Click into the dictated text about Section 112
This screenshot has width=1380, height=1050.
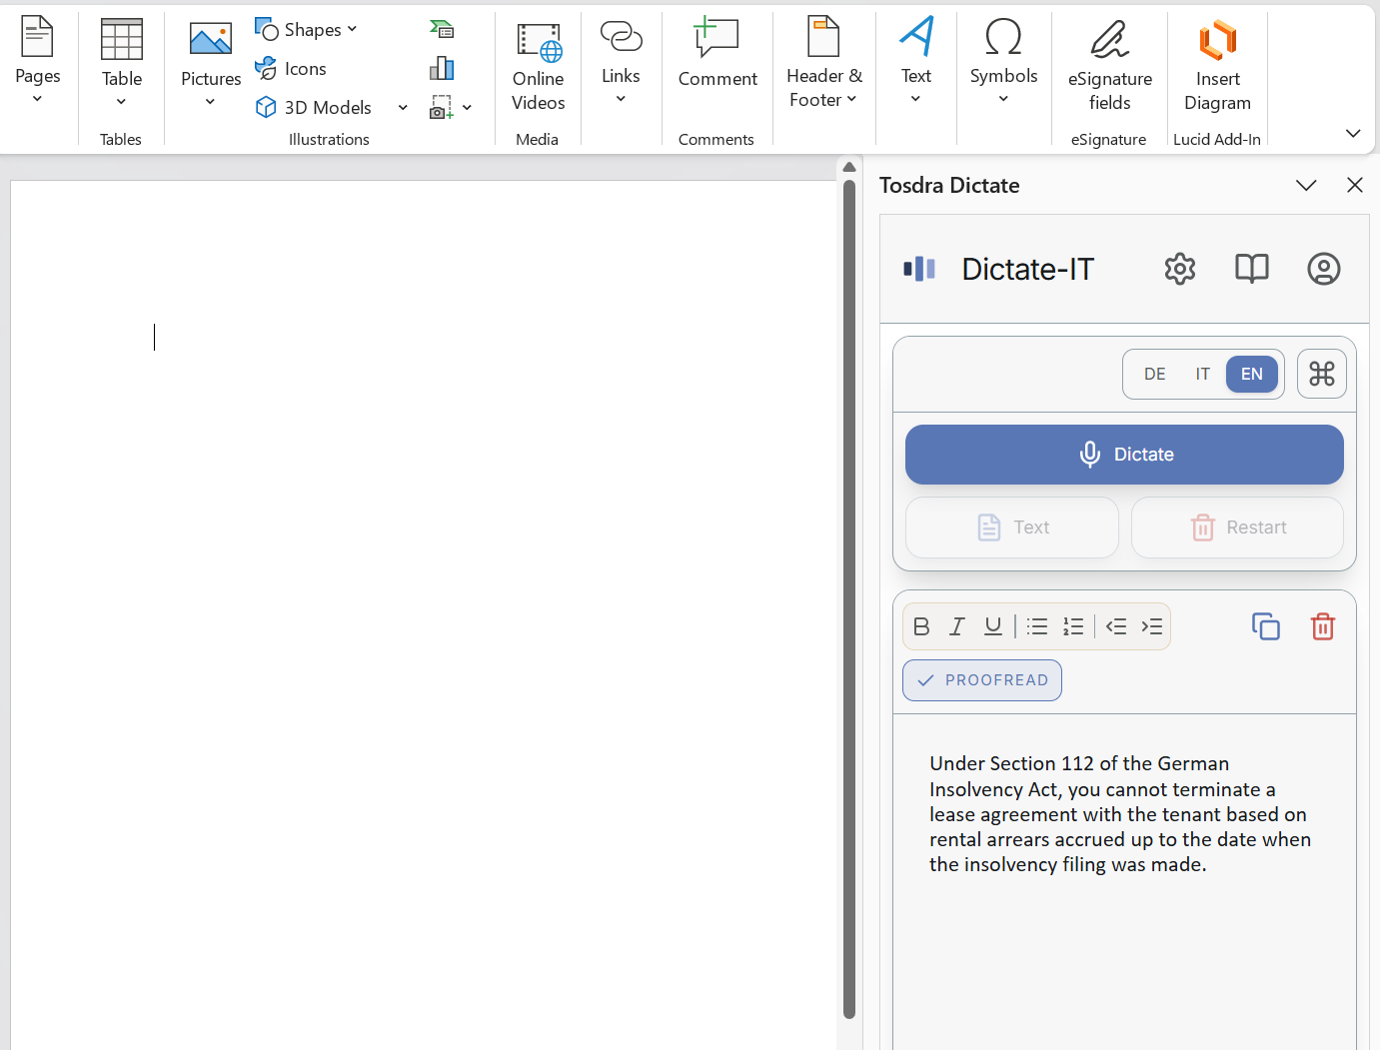coord(1120,814)
